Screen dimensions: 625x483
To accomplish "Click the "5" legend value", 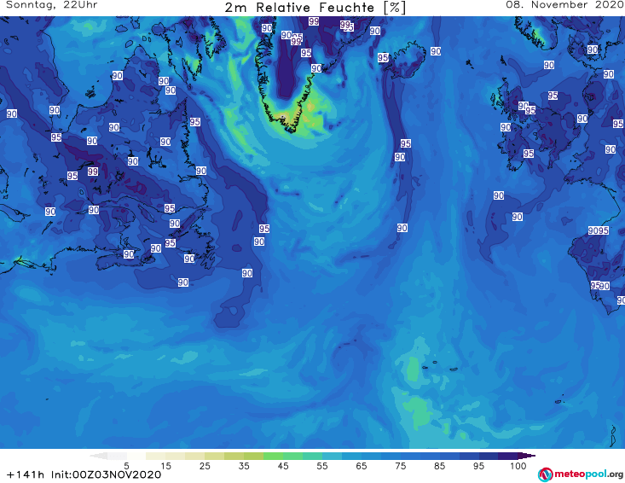I will [126, 466].
